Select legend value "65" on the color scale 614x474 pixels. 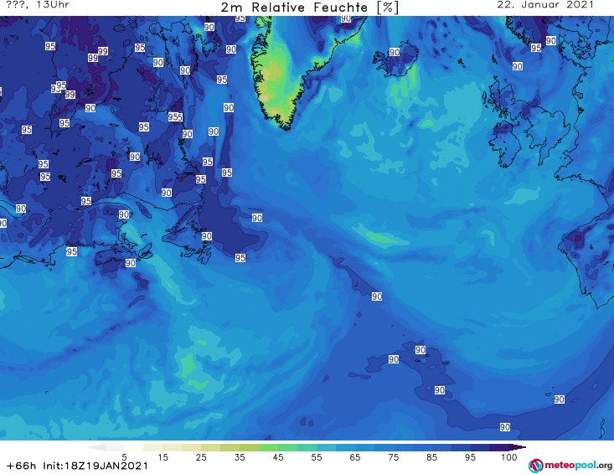(x=355, y=457)
